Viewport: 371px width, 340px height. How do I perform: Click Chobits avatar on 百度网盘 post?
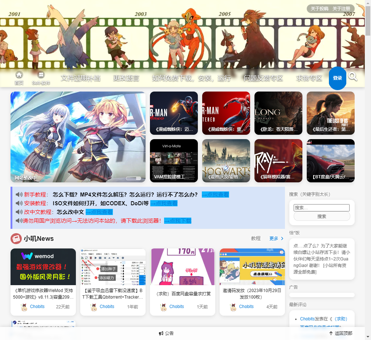pos(163,307)
